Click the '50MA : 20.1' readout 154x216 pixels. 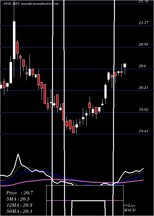click(x=19, y=211)
